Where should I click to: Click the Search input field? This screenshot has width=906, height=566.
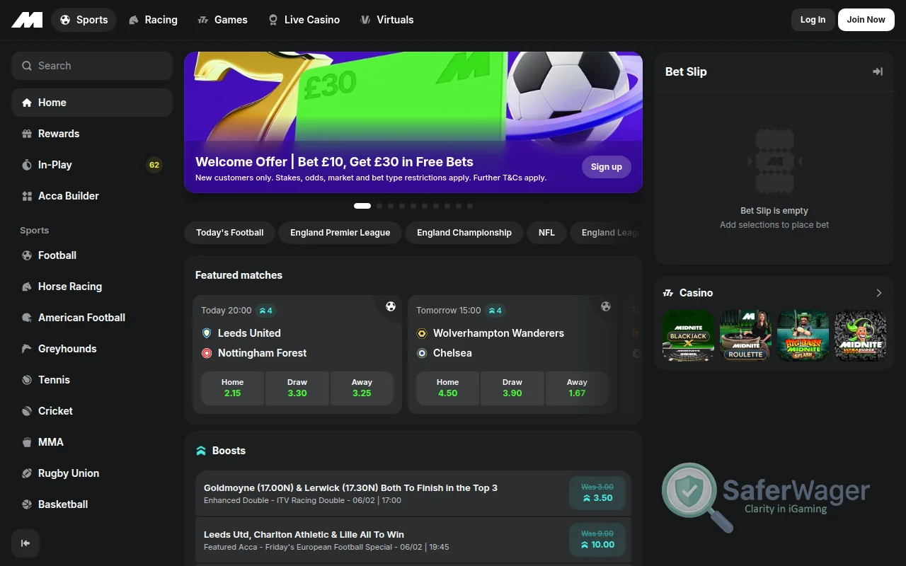tap(91, 65)
